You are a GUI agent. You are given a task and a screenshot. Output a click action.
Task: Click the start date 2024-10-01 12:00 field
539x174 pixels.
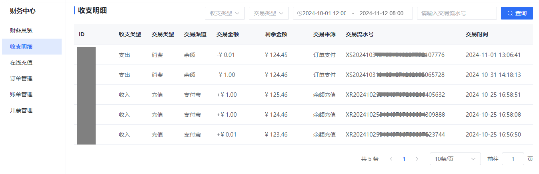click(325, 13)
